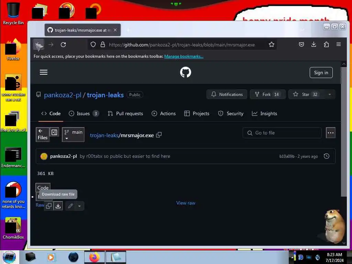
Task: Open the Windows Start orb
Action: click(9, 257)
